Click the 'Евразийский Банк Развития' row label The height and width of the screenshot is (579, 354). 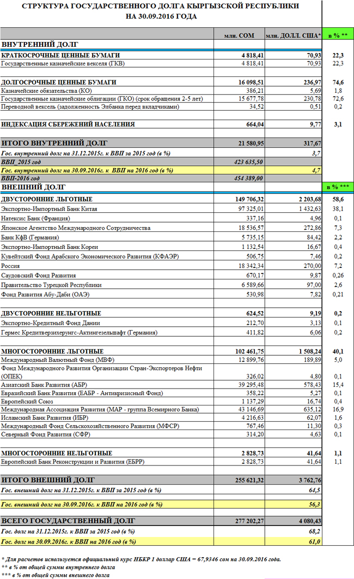(x=82, y=393)
